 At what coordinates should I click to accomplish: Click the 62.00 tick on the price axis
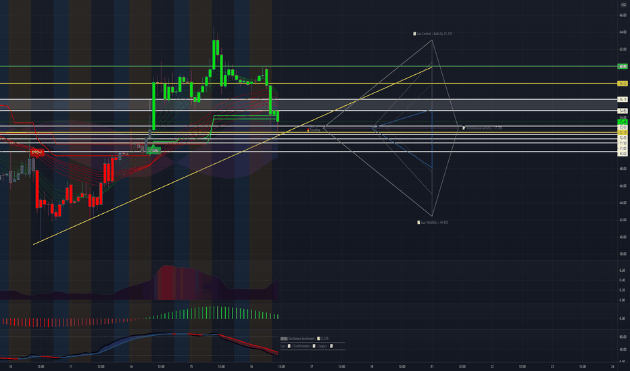(x=623, y=49)
